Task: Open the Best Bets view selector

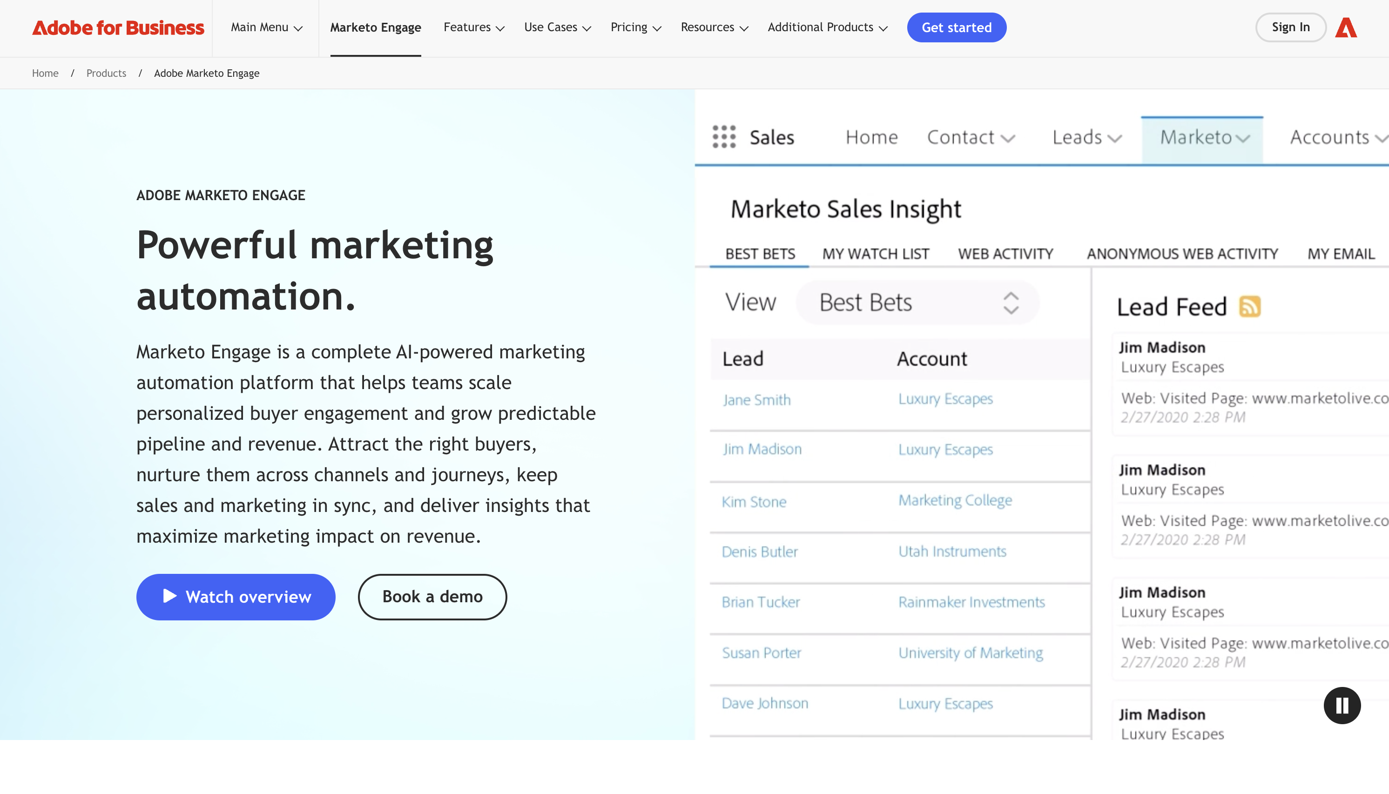Action: coord(917,303)
